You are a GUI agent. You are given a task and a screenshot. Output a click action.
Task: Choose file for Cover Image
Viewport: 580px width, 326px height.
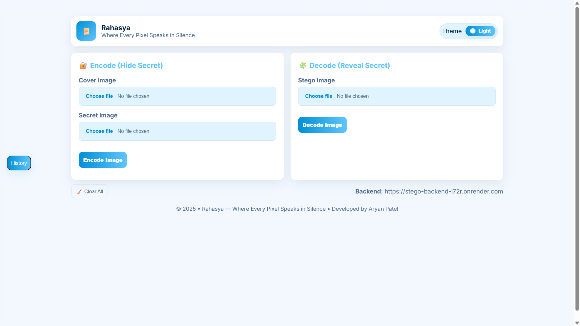(99, 96)
